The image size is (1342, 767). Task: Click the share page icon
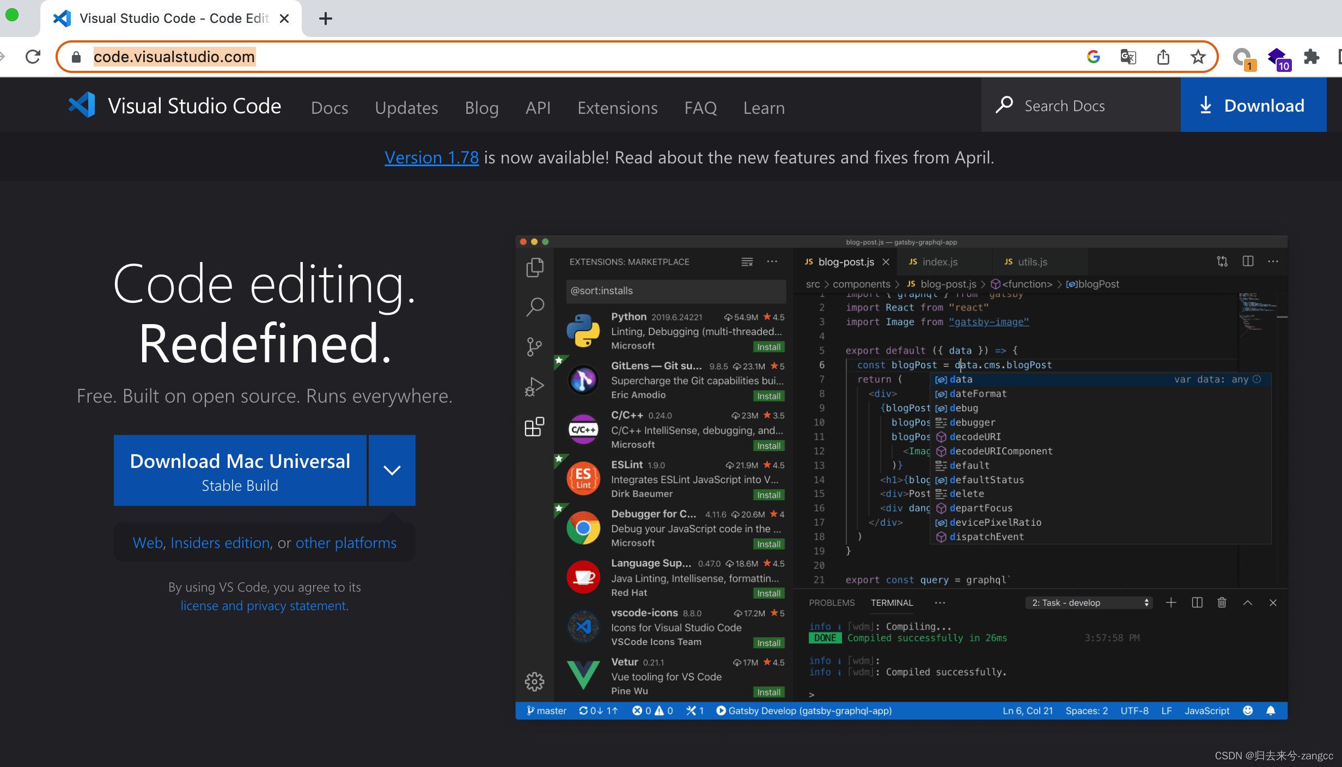pos(1163,57)
